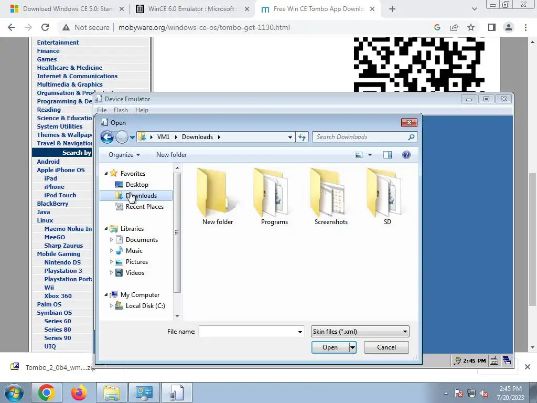Click VM1 in the address breadcrumb
The image size is (537, 403).
click(x=164, y=137)
